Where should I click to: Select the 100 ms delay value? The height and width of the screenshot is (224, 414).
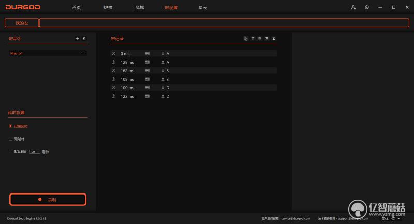pyautogui.click(x=127, y=88)
